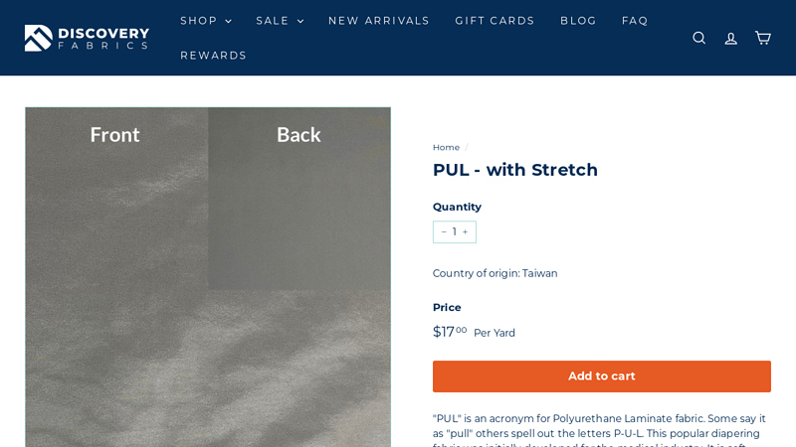This screenshot has height=447, width=796.
Task: Go to New Arrivals page
Action: click(x=379, y=21)
